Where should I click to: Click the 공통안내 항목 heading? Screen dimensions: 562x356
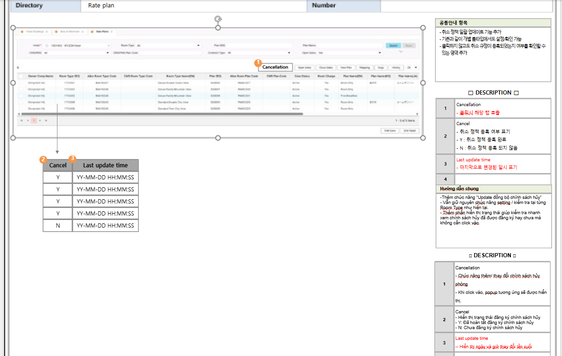coord(454,23)
